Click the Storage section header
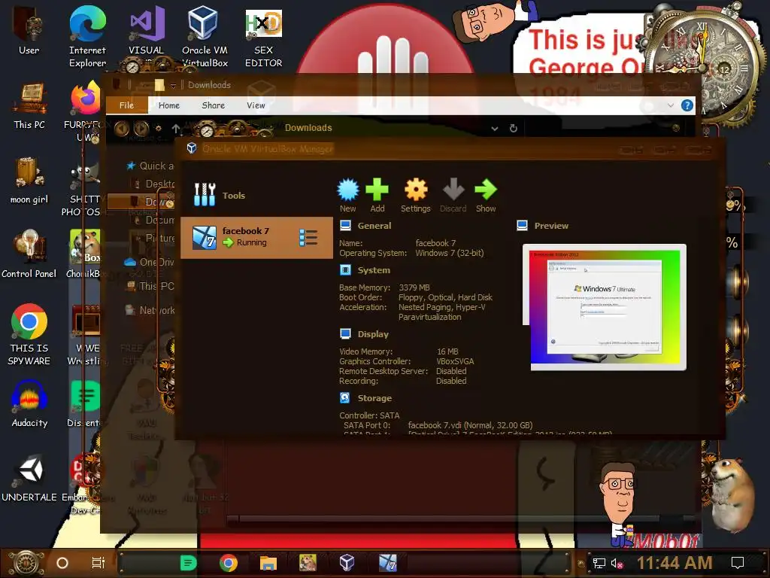Viewport: 770px width, 578px height. [374, 397]
